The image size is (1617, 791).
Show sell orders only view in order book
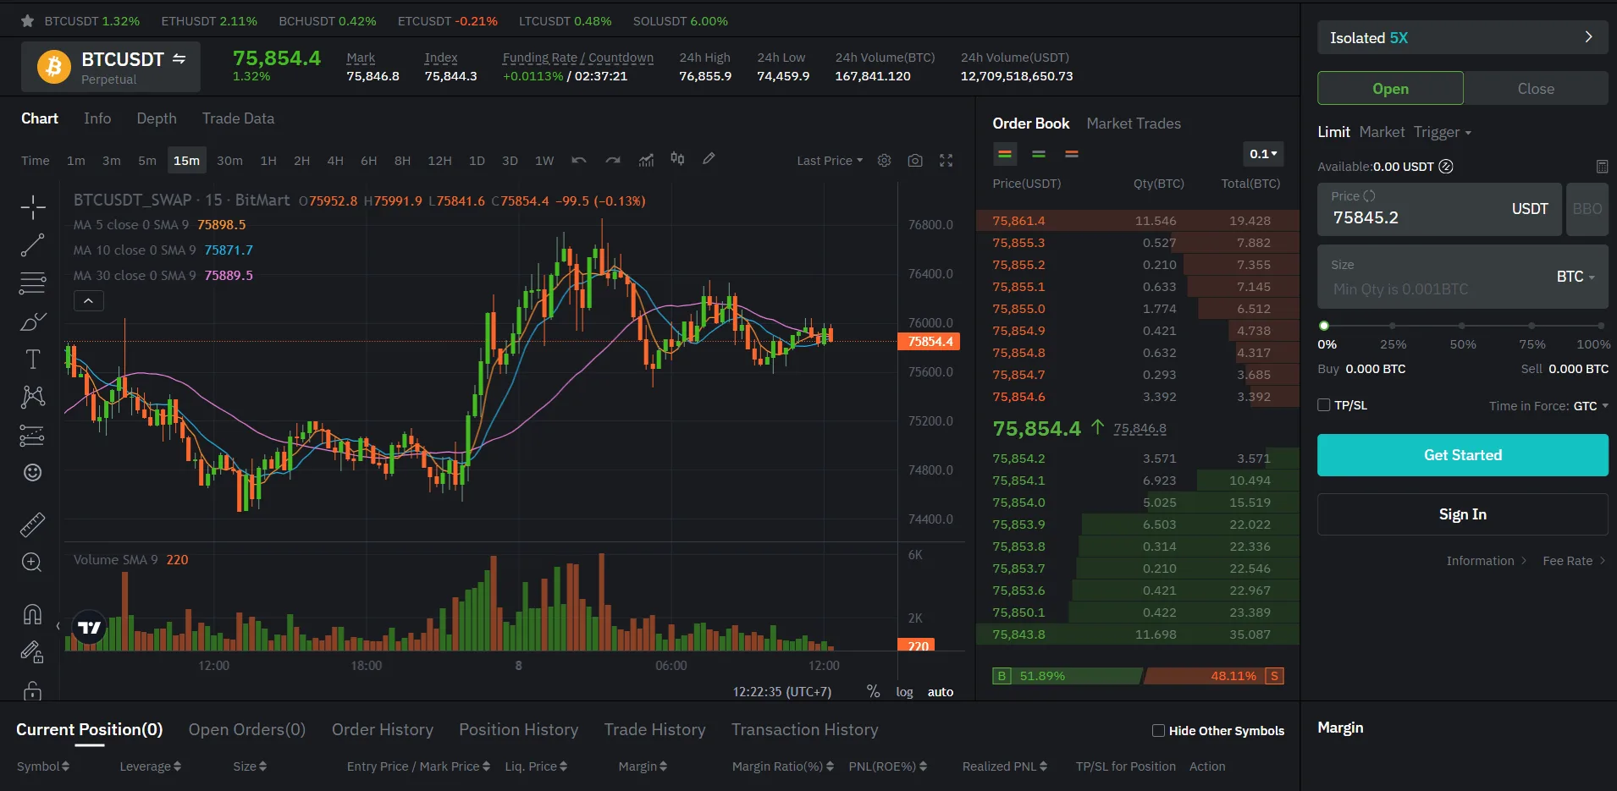tap(1072, 154)
